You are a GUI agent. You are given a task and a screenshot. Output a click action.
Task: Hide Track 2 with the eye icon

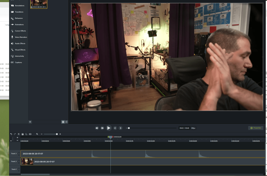(x=19, y=160)
